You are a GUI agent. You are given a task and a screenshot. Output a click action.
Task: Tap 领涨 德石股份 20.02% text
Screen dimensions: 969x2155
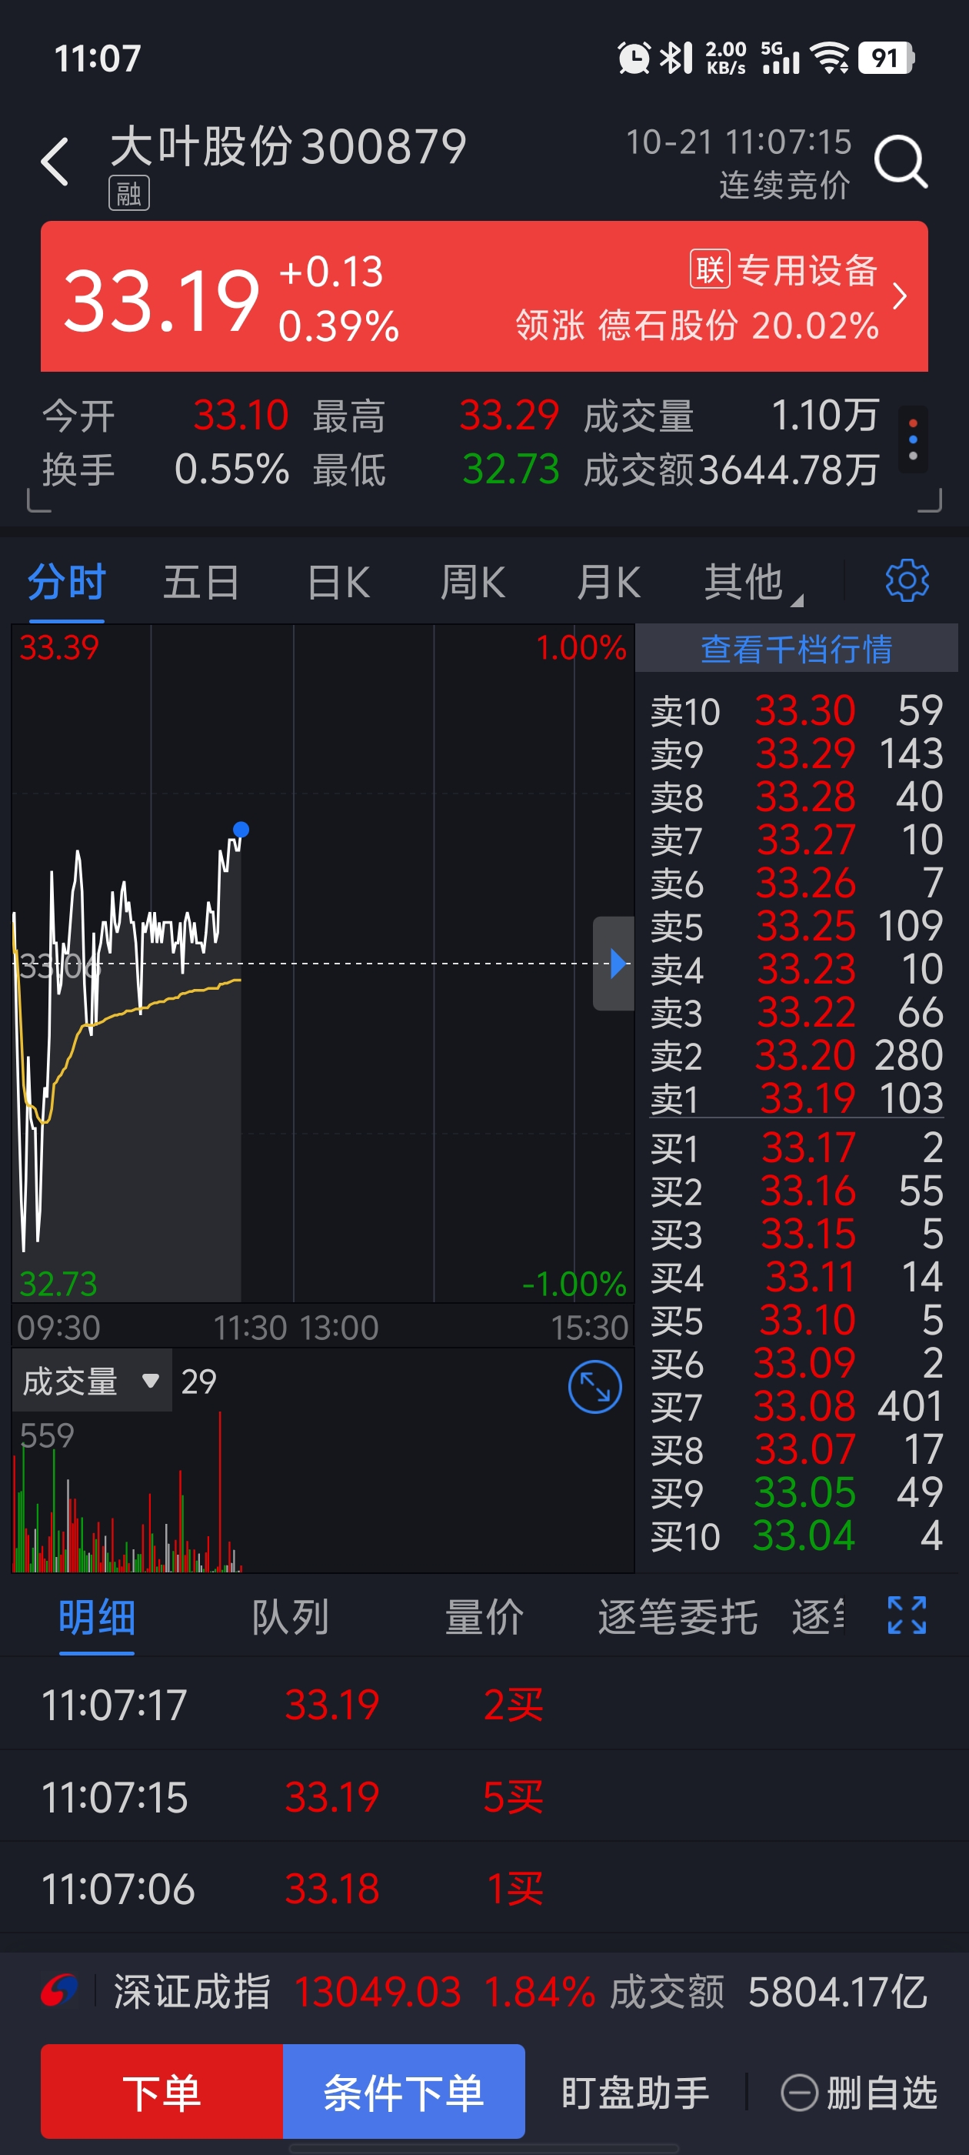click(x=697, y=326)
